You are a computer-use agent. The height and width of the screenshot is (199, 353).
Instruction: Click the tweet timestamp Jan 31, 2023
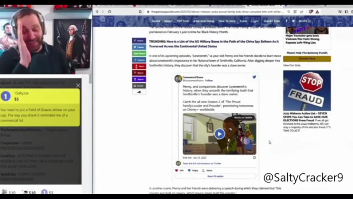[194, 158]
